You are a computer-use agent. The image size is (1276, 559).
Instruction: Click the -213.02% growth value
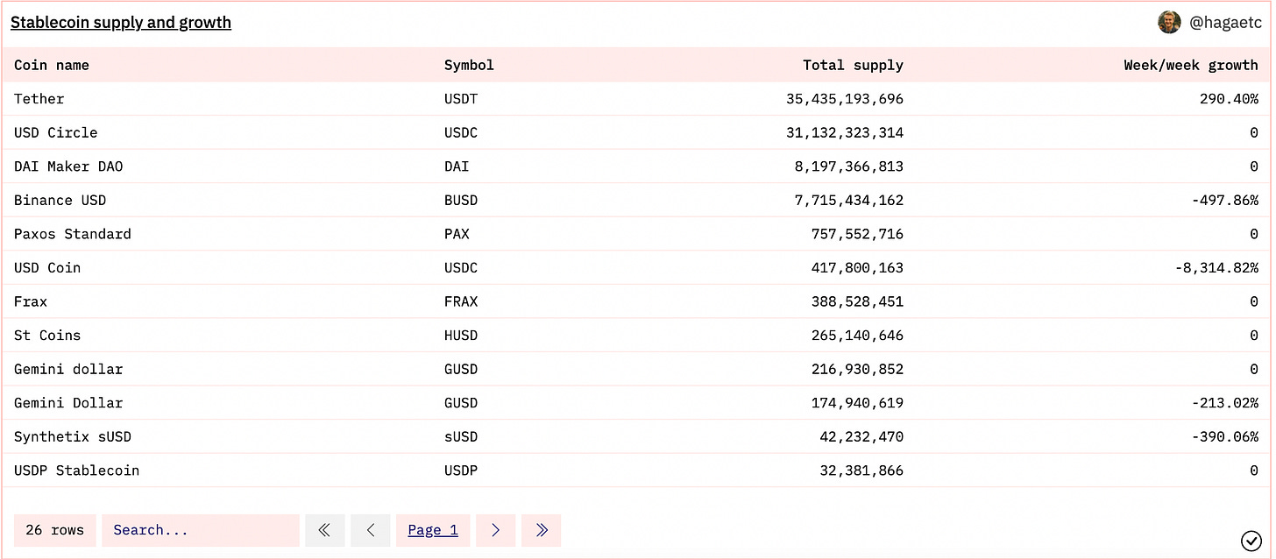click(x=1225, y=403)
